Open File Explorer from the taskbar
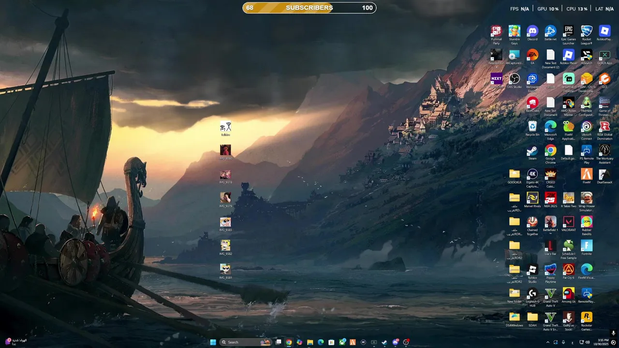Viewport: 619px width, 348px height. [310, 342]
